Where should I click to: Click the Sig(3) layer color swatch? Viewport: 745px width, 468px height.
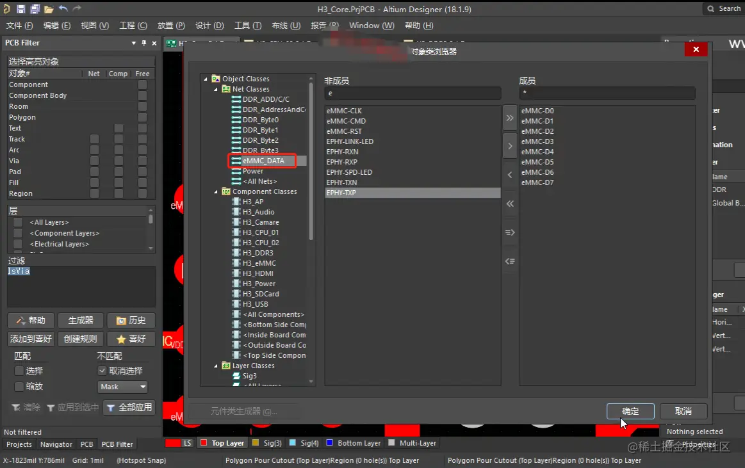click(256, 443)
